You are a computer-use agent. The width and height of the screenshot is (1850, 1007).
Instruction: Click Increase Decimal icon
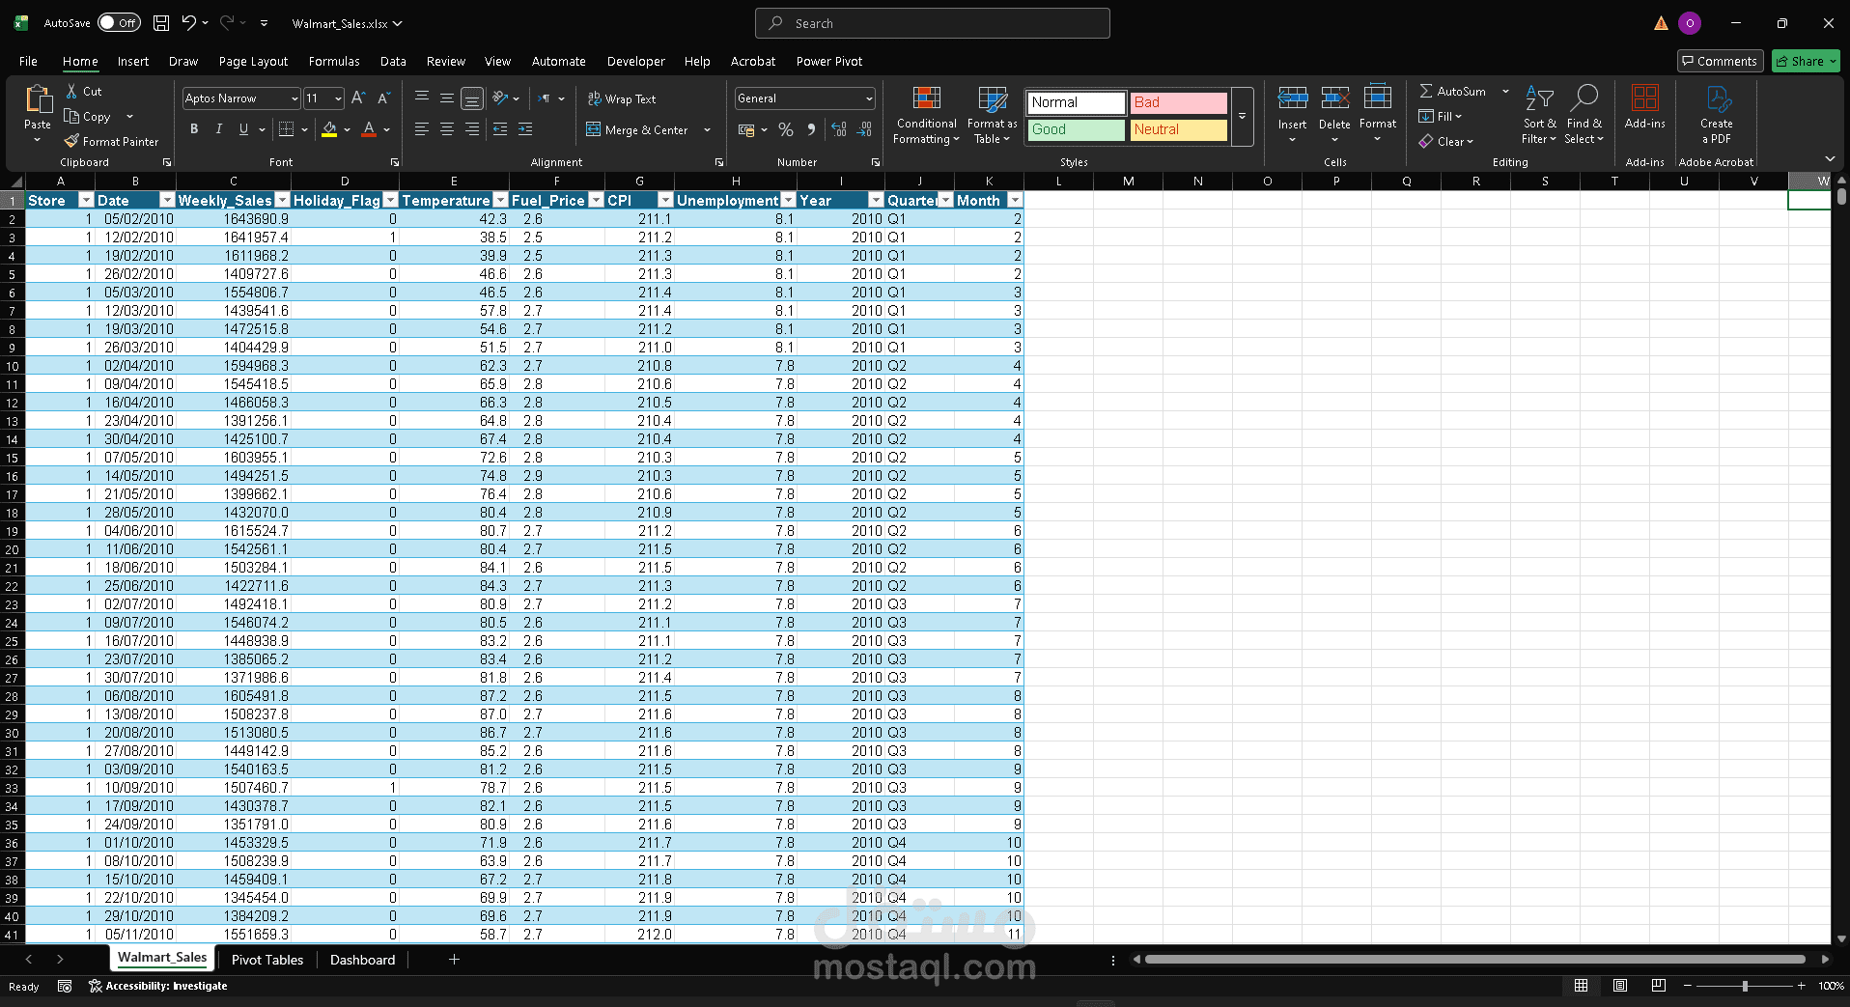(839, 129)
